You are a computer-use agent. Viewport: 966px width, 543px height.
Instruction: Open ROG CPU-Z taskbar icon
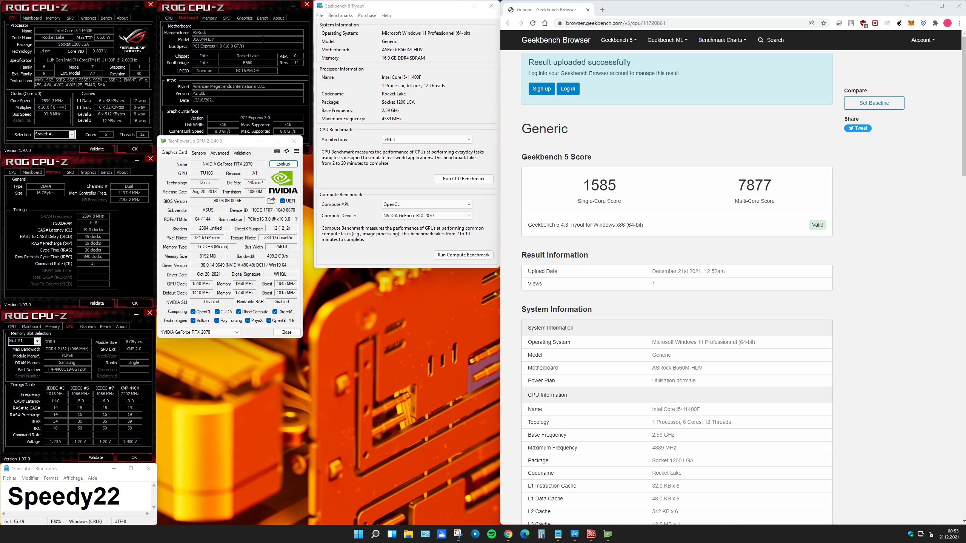click(591, 534)
